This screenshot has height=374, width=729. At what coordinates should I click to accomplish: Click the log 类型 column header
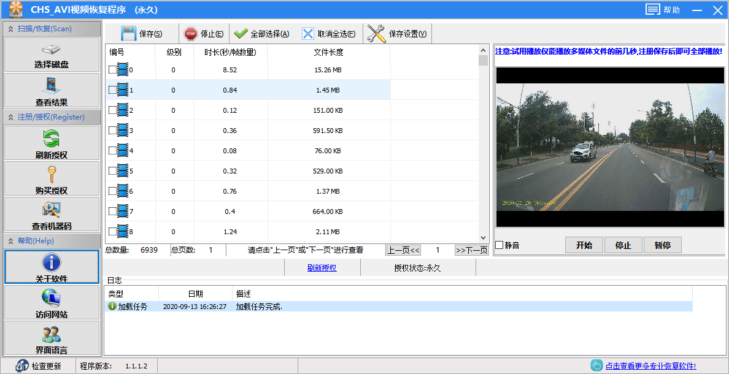click(x=131, y=294)
